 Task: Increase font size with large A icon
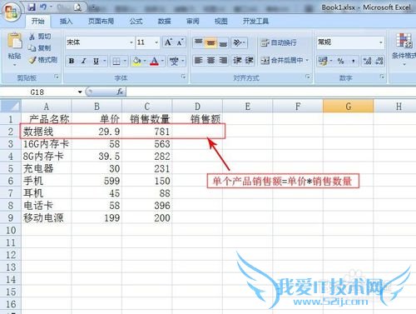pos(168,42)
